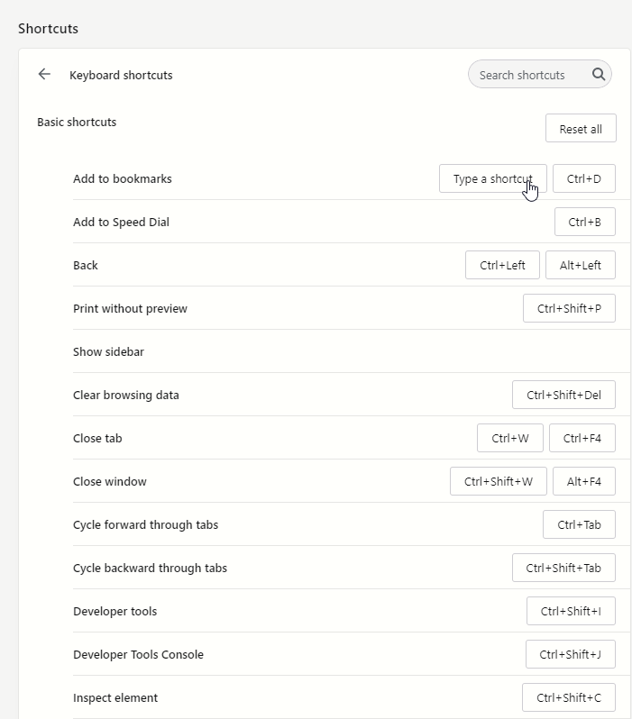Click Ctrl+Shift+C Inspect element shortcut
This screenshot has width=632, height=719.
click(x=569, y=697)
